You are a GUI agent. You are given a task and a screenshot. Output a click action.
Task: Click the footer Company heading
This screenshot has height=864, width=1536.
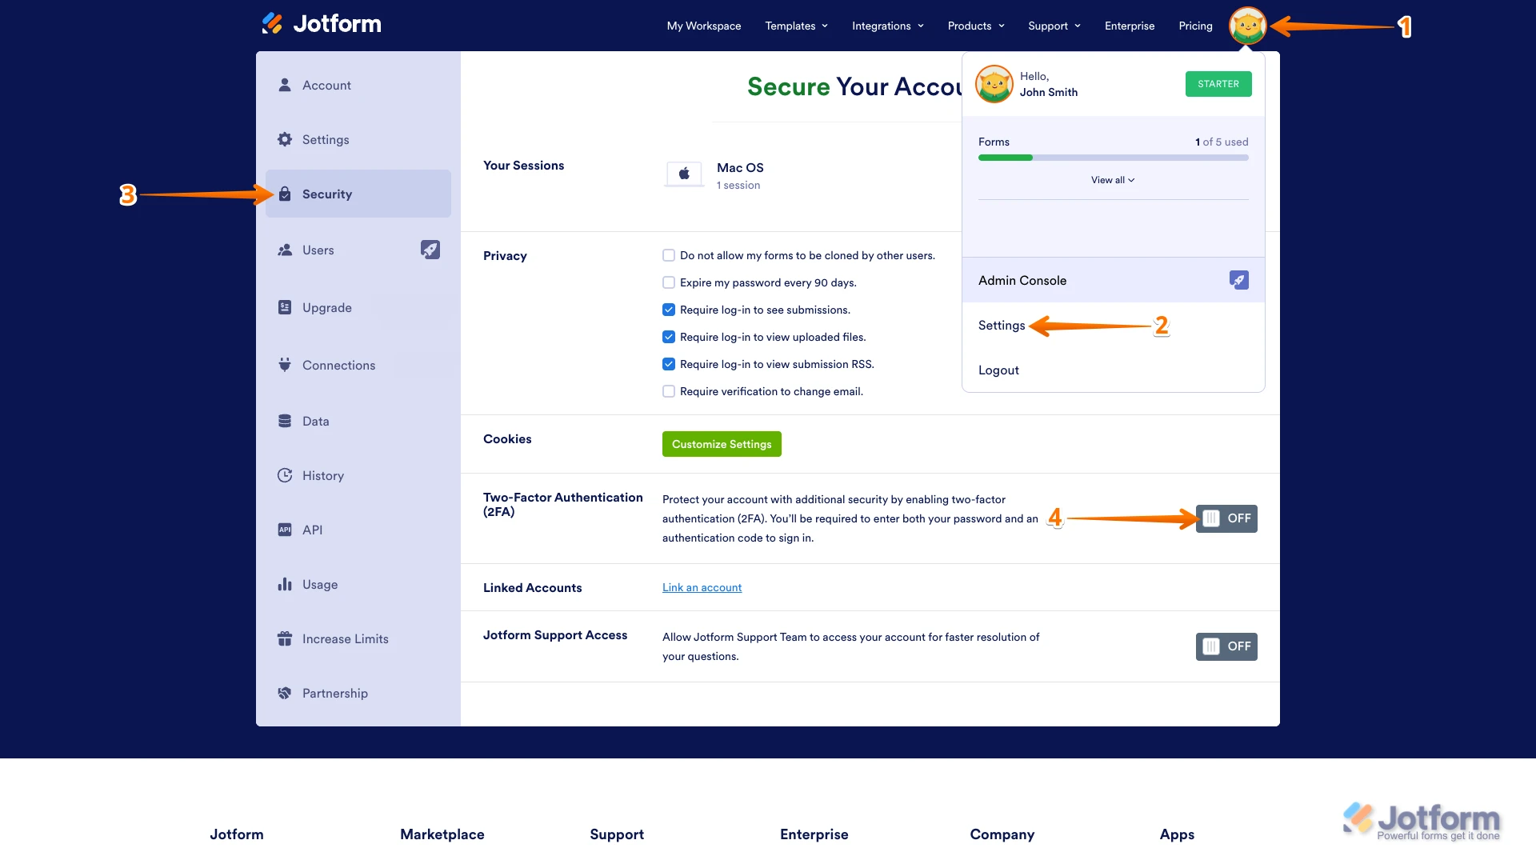(1002, 834)
